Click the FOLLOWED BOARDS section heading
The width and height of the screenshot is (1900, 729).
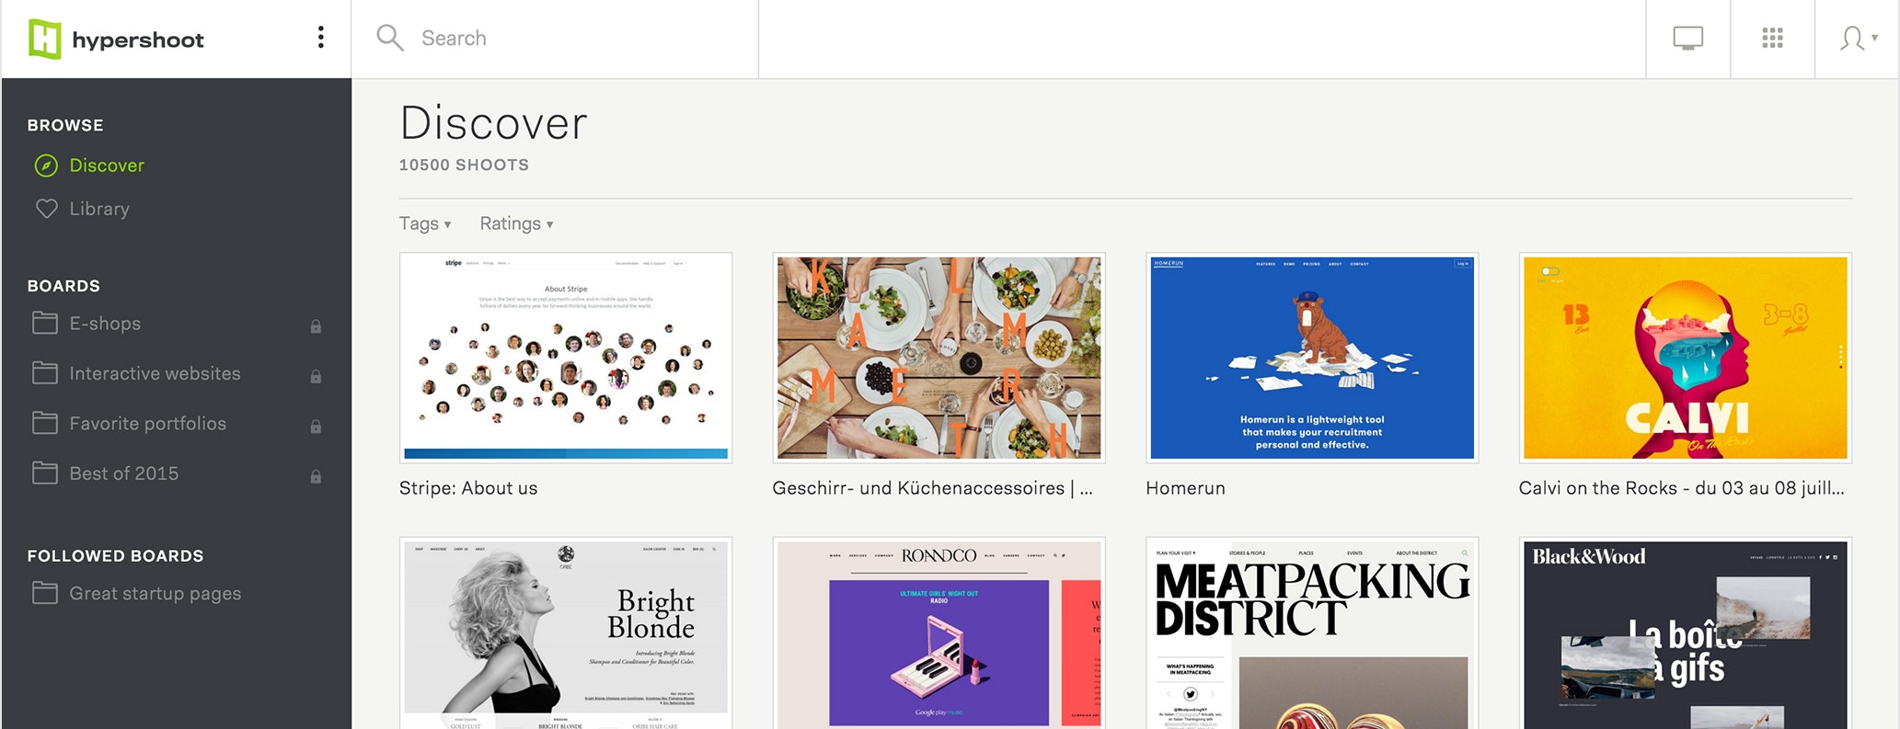click(x=115, y=556)
